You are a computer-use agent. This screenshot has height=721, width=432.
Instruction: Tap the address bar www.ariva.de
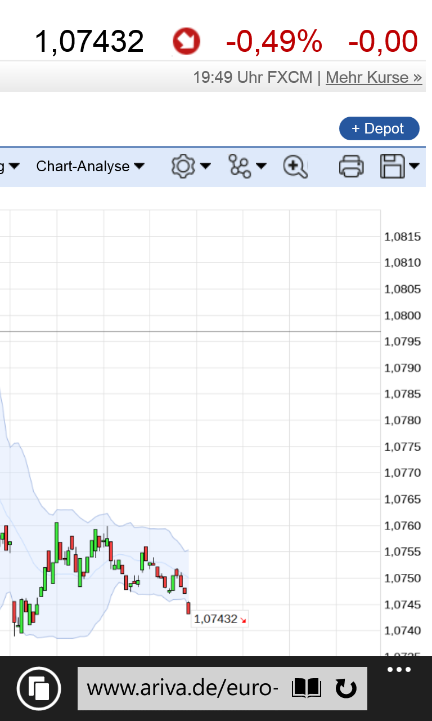point(183,688)
